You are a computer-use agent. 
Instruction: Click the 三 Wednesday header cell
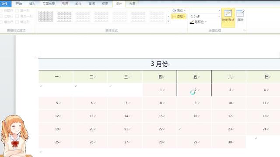coord(125,77)
